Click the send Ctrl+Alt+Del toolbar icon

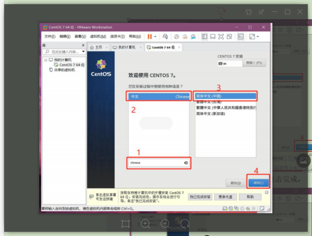[165, 37]
